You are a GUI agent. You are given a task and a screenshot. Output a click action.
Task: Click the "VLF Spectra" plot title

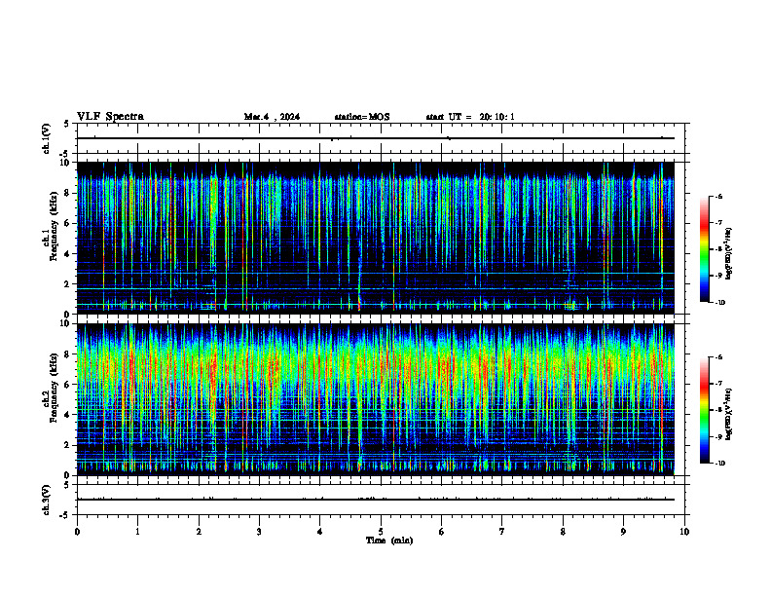click(110, 117)
